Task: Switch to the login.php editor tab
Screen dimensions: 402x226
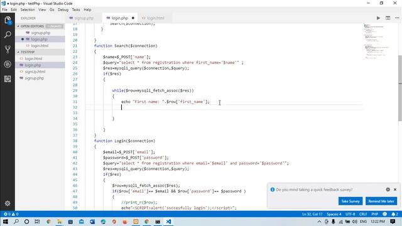Action: pyautogui.click(x=120, y=18)
